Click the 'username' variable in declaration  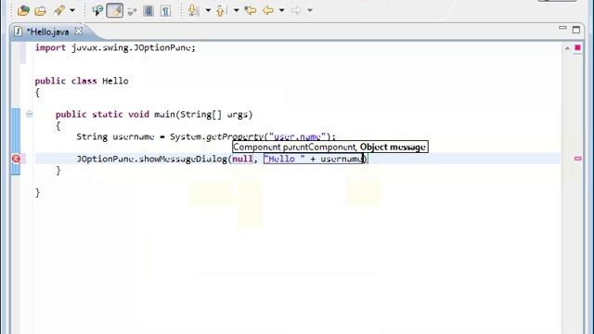pos(134,136)
